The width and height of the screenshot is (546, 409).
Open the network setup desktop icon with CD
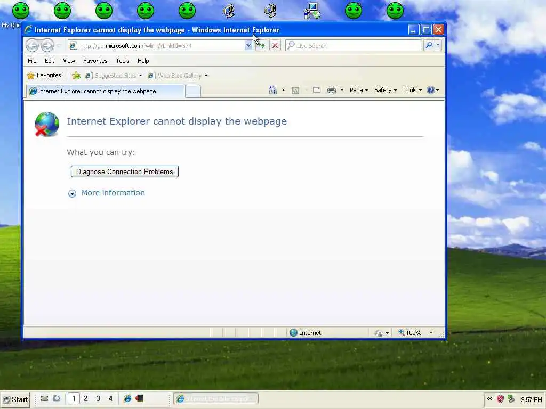(311, 11)
